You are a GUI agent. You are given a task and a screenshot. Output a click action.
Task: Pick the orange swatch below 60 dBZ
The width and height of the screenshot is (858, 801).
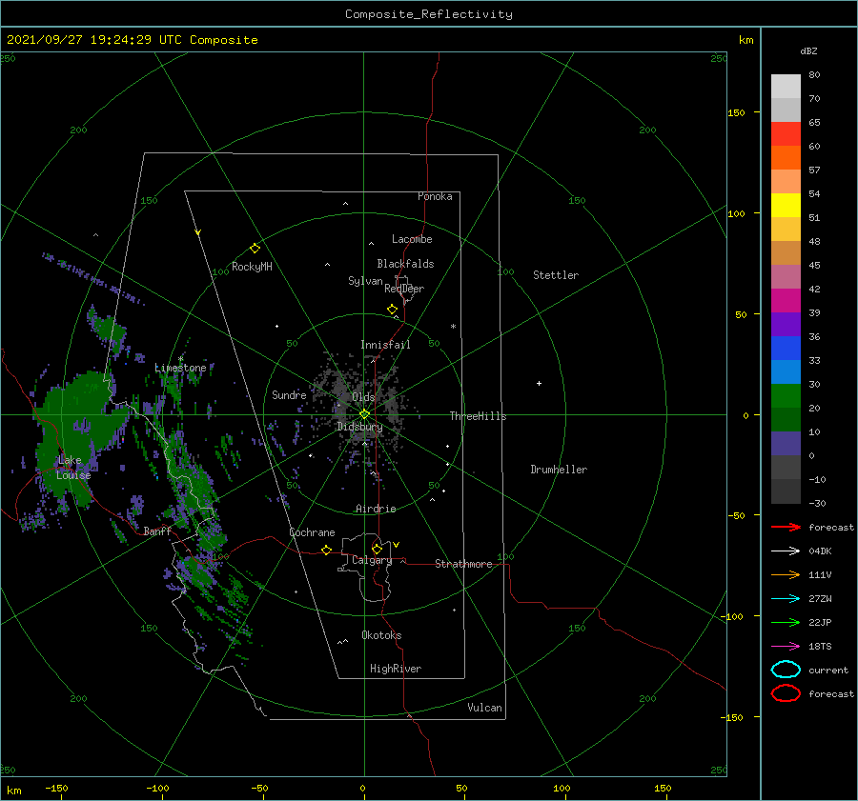(x=786, y=157)
